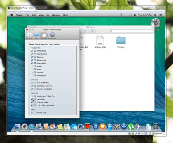Open smbios.plist file icon
The width and height of the screenshot is (173, 143).
[100, 40]
